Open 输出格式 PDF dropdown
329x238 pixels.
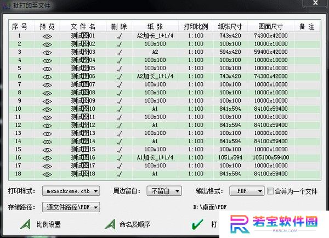[x=247, y=191]
